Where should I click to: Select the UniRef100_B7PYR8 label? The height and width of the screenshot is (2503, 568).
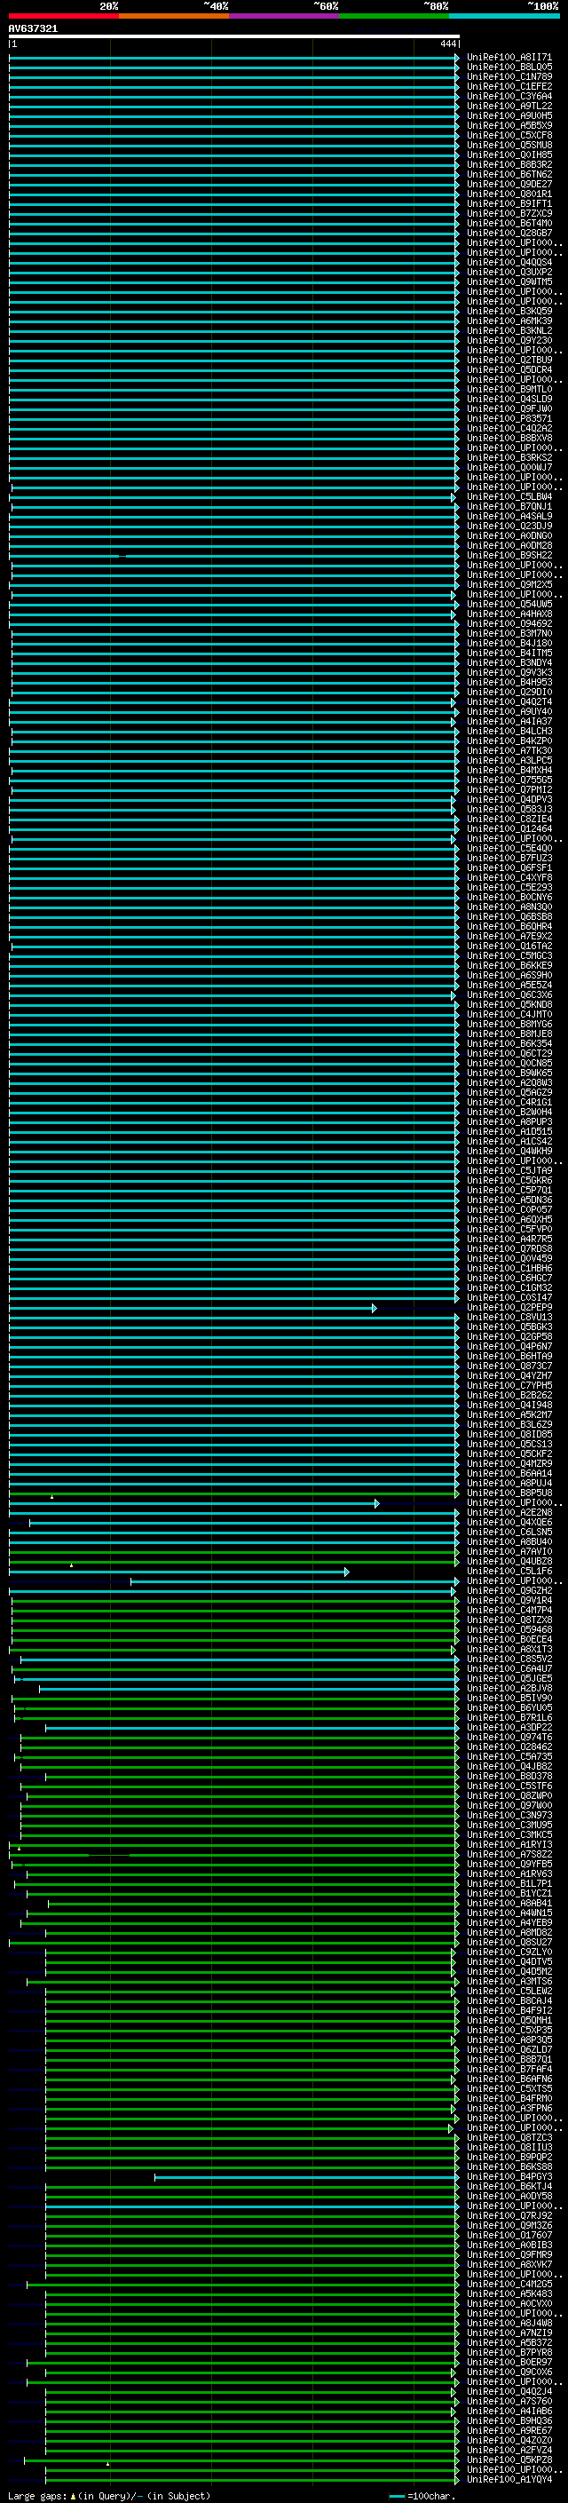509,2352
